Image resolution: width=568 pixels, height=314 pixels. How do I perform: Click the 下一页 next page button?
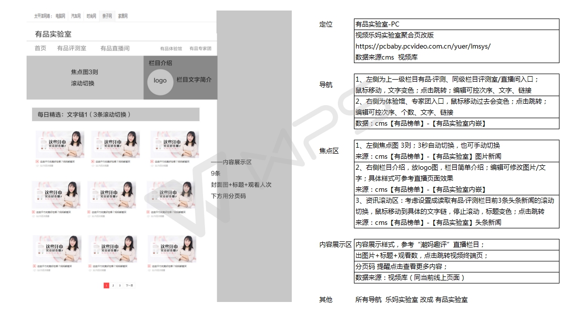tap(129, 285)
